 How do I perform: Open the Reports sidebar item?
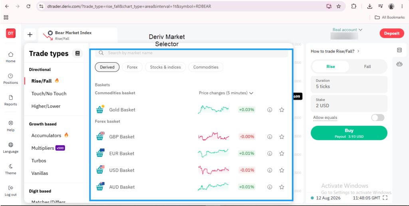(x=11, y=100)
